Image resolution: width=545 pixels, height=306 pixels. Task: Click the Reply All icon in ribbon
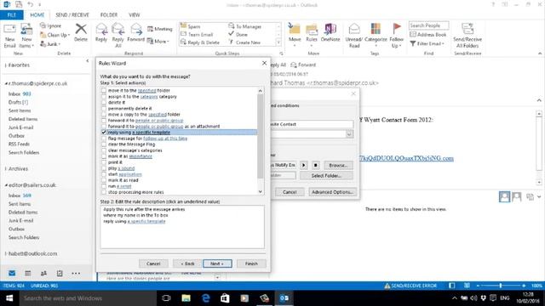[x=118, y=29]
